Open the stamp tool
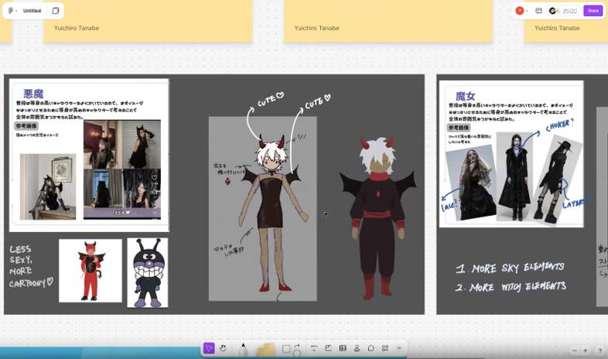This screenshot has height=359, width=608. (x=357, y=349)
